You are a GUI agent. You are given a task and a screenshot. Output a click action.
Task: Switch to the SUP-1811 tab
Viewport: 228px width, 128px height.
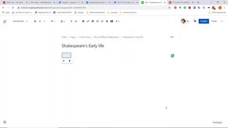126,2
